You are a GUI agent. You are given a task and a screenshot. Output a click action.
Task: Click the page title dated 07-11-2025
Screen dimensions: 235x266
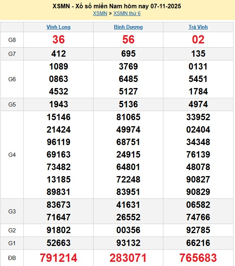(x=117, y=6)
